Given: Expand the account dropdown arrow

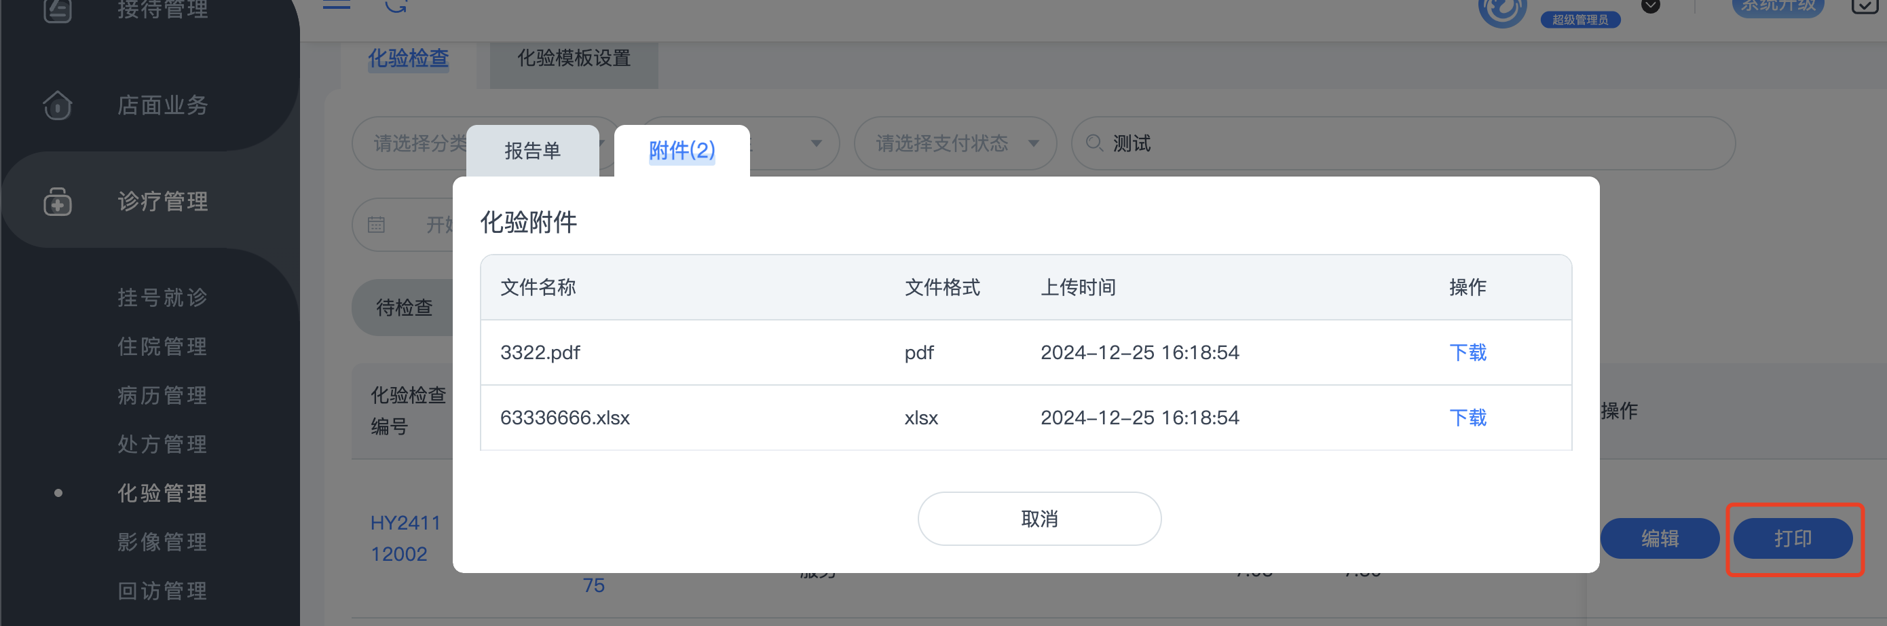Looking at the screenshot, I should (x=1650, y=6).
